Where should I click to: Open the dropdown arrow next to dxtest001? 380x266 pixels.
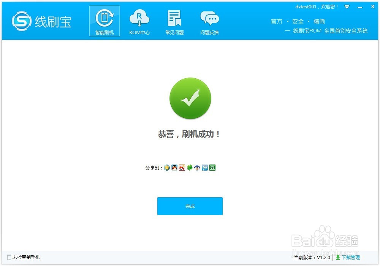(x=347, y=6)
